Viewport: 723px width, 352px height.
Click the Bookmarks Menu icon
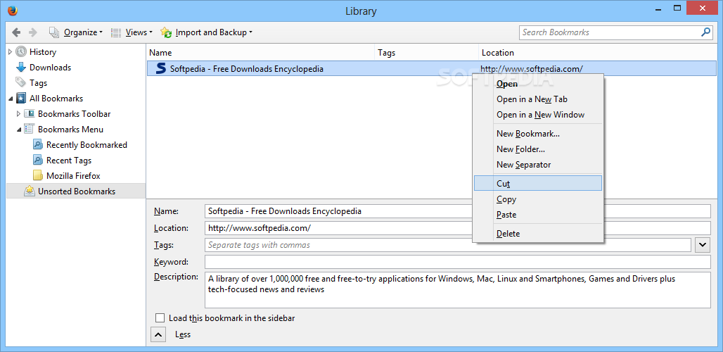30,129
